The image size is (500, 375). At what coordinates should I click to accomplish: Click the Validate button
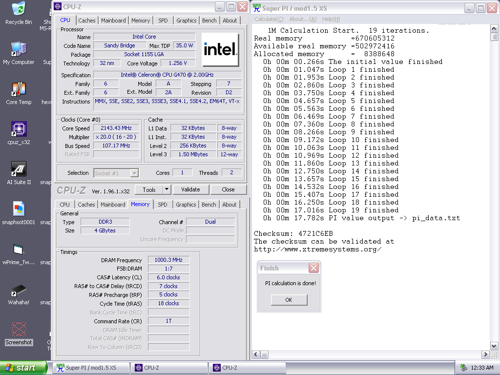tap(191, 189)
